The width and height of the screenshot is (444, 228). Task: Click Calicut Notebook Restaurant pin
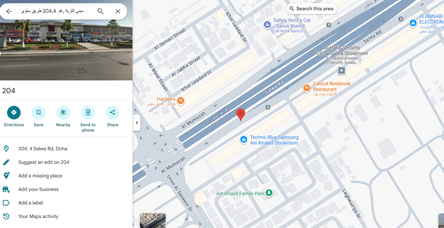point(307,88)
